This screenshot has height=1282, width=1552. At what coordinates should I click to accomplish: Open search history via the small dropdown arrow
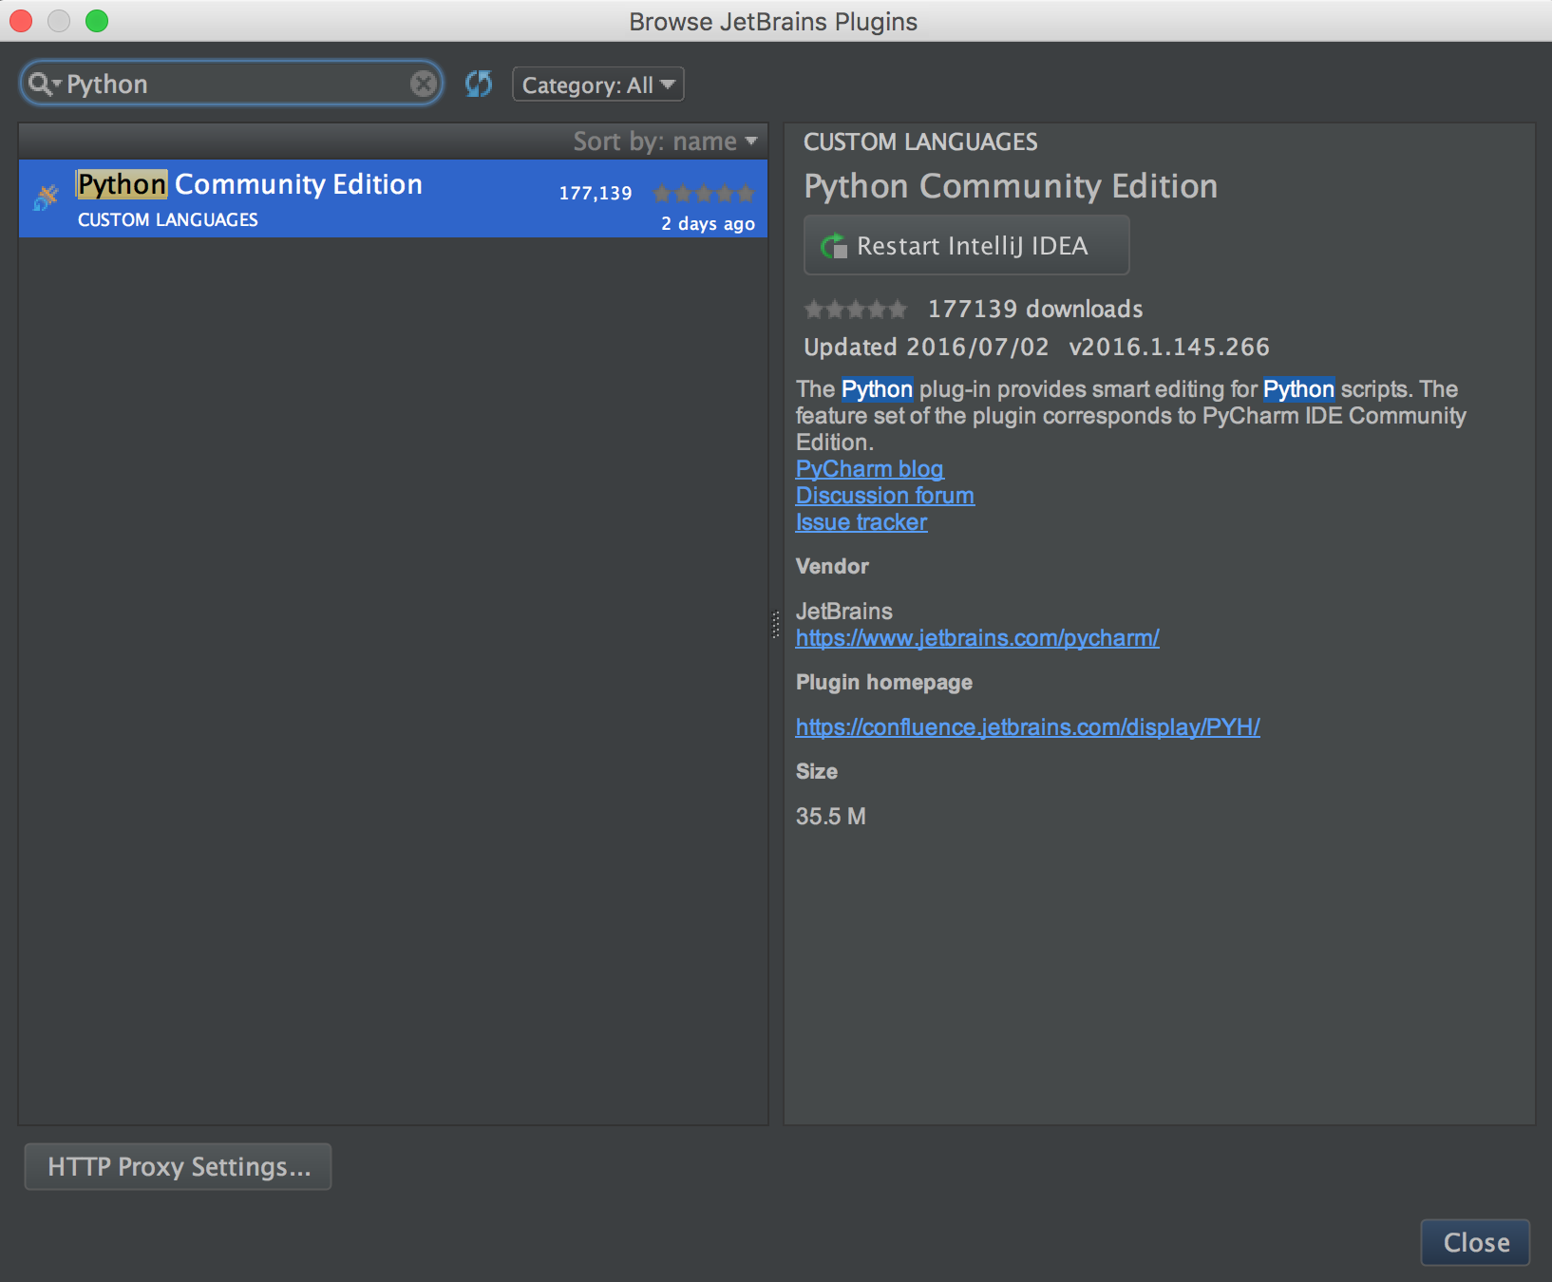(55, 84)
